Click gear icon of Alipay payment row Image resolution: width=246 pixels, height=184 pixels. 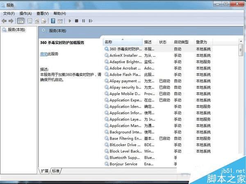tap(107, 81)
